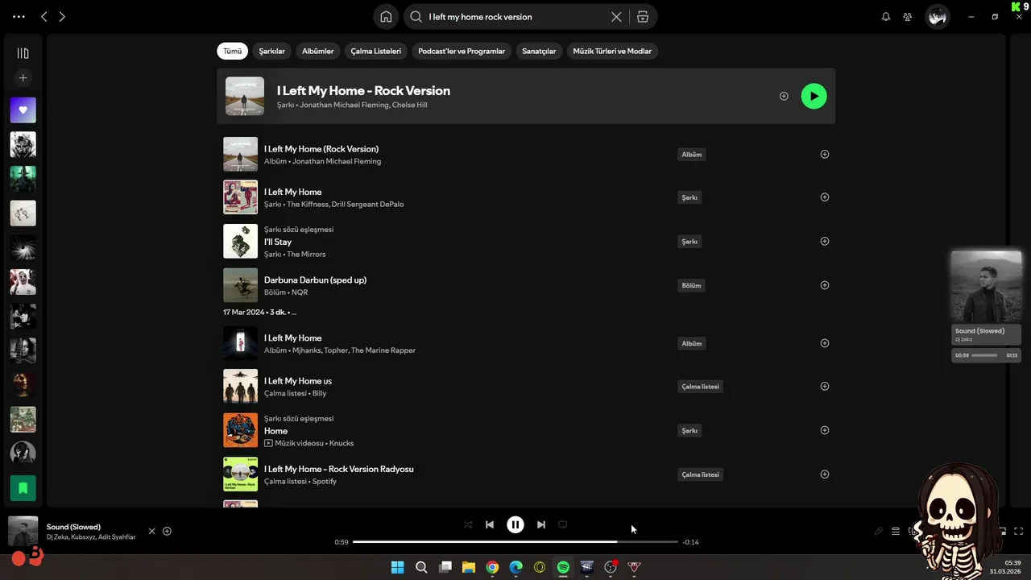Image resolution: width=1031 pixels, height=580 pixels.
Task: Save I Left My Home Radyosu playlist
Action: 824,474
